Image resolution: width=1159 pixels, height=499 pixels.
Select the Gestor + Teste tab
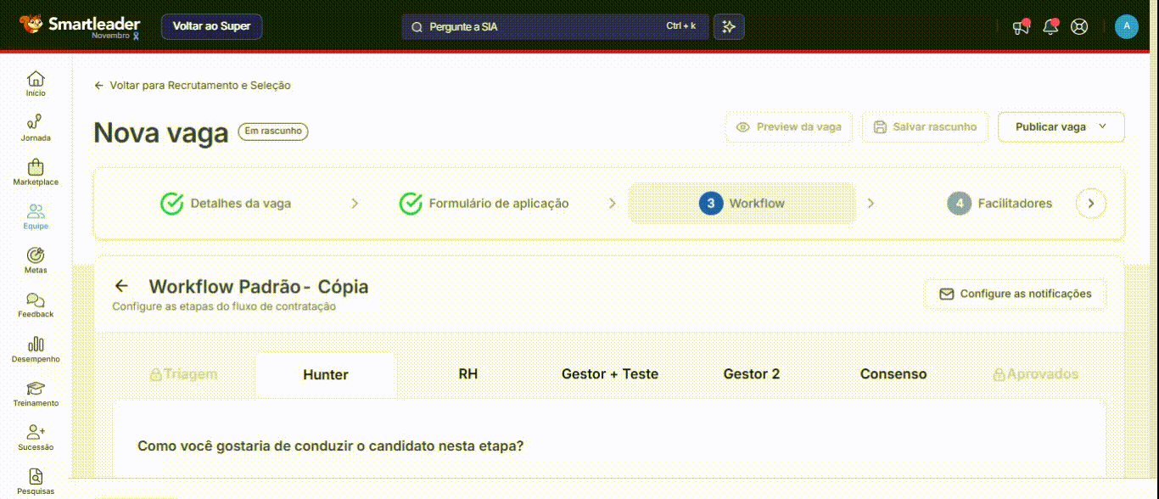tap(609, 374)
